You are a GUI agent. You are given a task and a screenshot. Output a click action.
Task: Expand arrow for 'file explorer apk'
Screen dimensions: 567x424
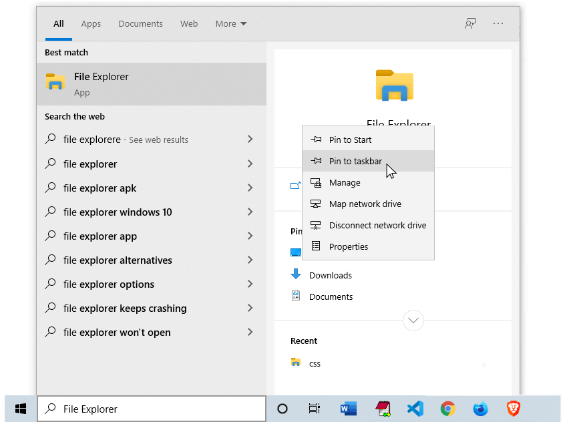[x=250, y=188]
